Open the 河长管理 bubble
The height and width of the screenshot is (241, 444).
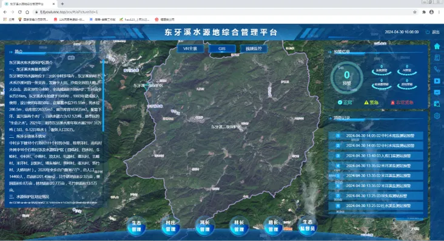click(205, 226)
